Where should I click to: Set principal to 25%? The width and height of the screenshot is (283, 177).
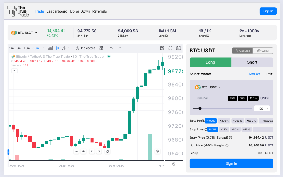coord(232,98)
